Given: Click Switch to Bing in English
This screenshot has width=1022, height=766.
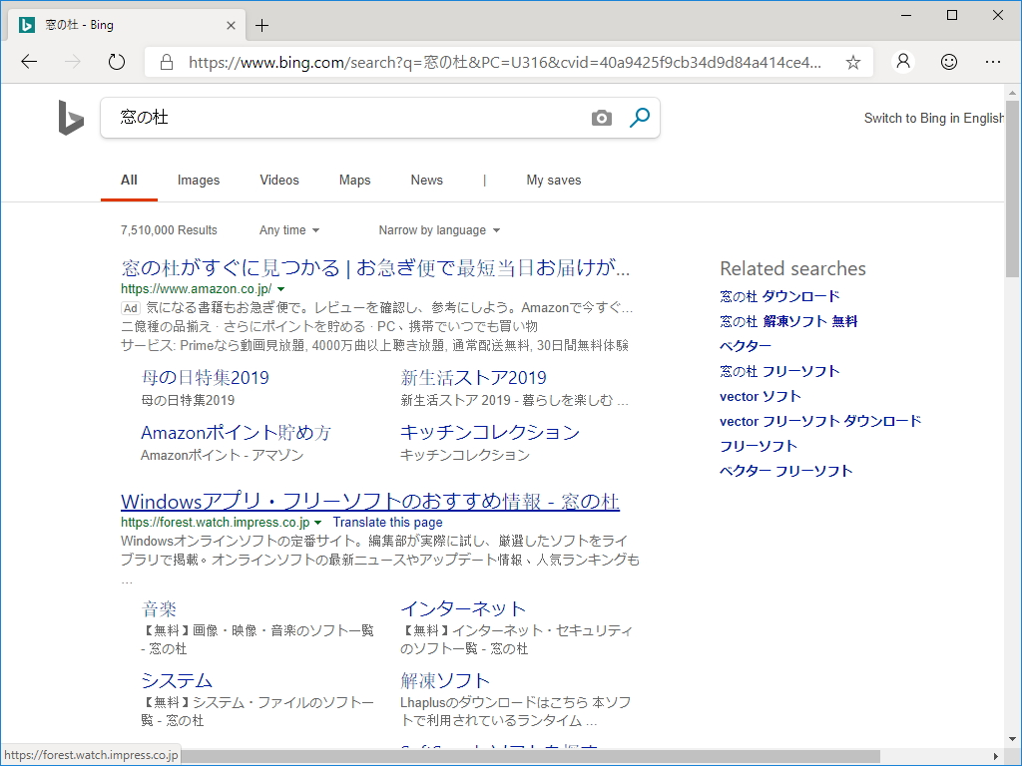Looking at the screenshot, I should pyautogui.click(x=933, y=117).
